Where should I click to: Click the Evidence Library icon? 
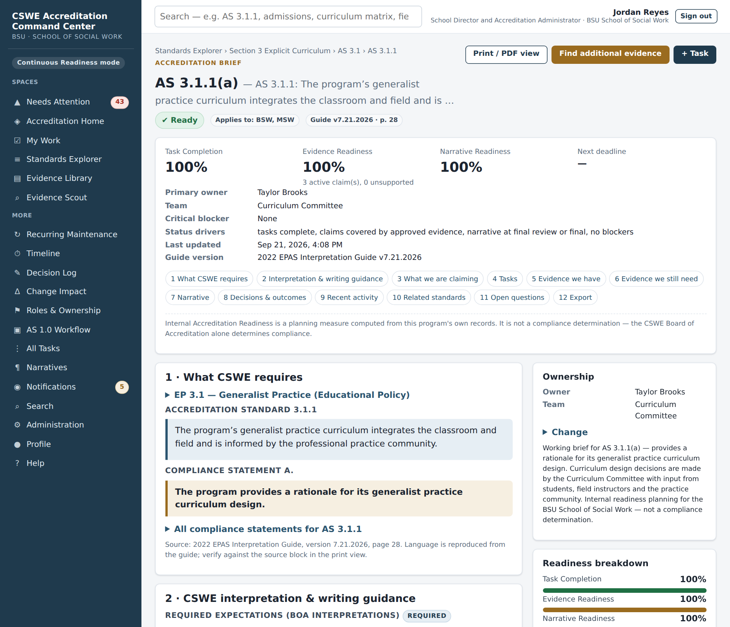tap(17, 179)
